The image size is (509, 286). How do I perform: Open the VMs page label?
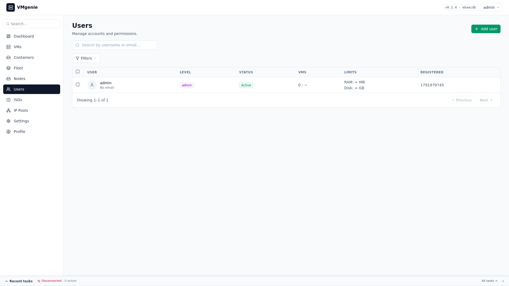pos(17,47)
